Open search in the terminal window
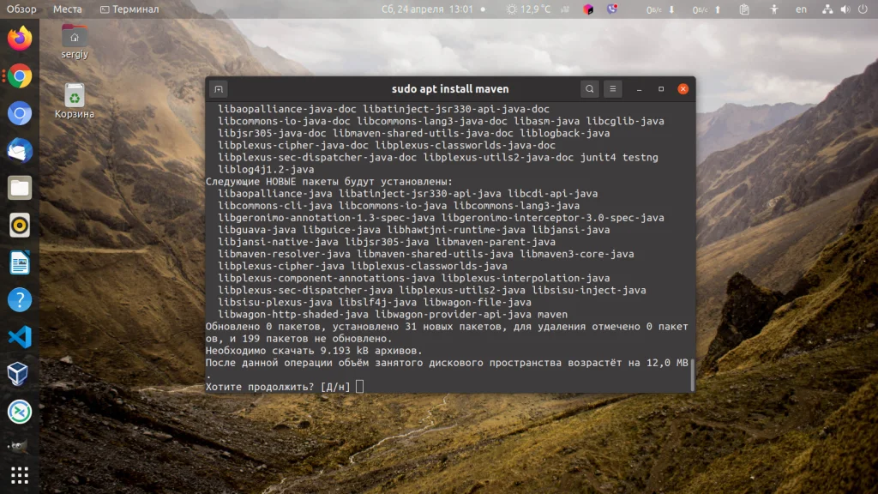The height and width of the screenshot is (494, 878). coord(589,88)
